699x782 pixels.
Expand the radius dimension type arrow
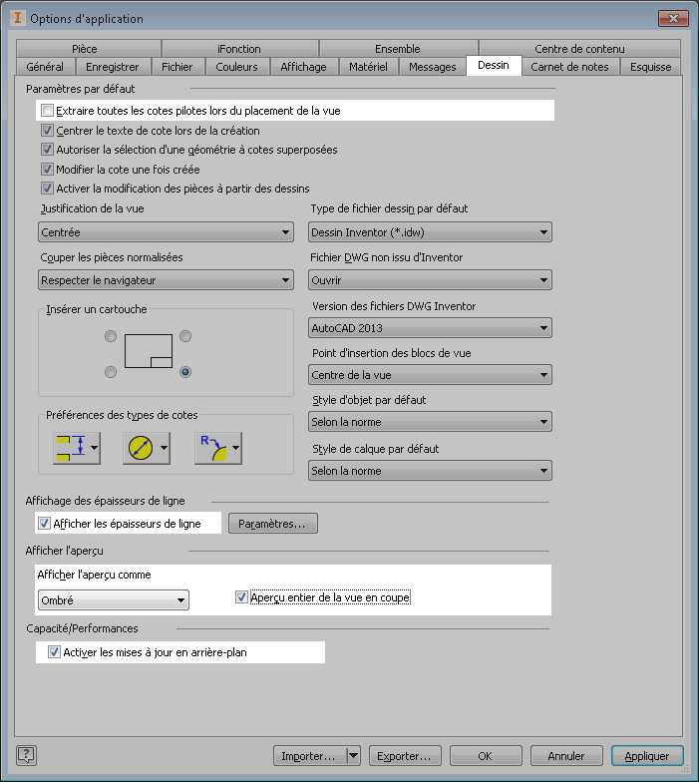235,447
